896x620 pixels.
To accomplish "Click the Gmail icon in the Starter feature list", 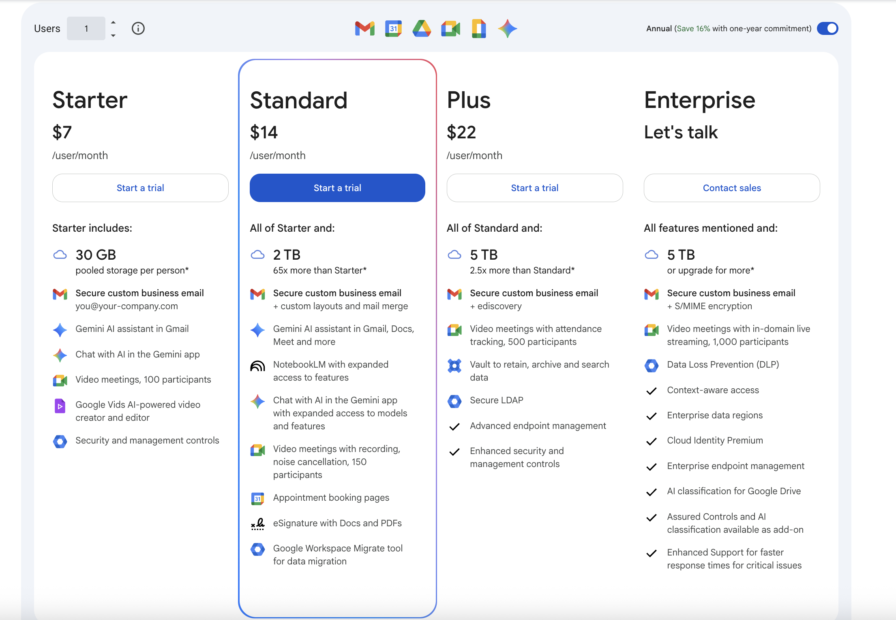I will (x=60, y=294).
